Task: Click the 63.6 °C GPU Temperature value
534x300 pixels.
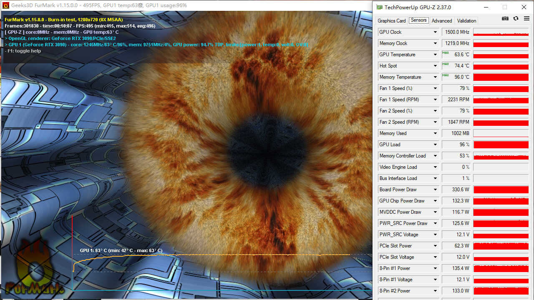Action: (x=456, y=55)
